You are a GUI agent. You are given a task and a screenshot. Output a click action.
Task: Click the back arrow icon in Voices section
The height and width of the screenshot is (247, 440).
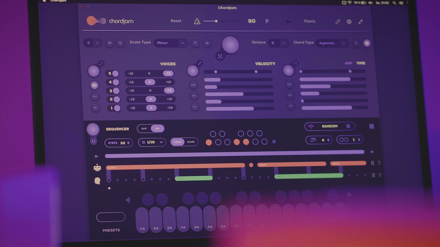tap(96, 108)
